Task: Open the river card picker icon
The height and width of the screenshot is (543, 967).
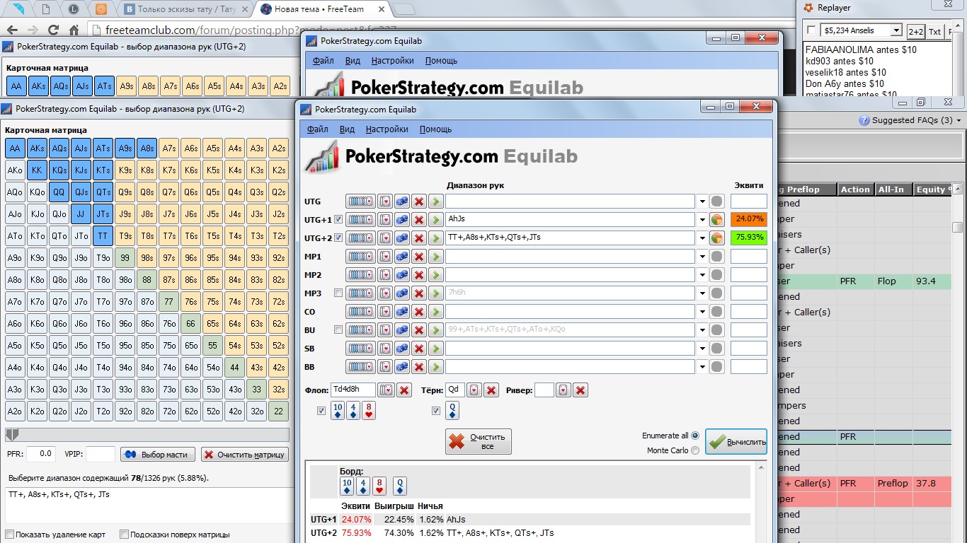Action: click(x=563, y=390)
